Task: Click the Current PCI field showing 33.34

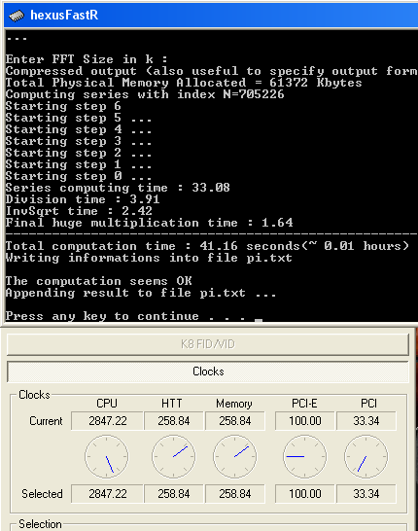Action: click(x=366, y=421)
